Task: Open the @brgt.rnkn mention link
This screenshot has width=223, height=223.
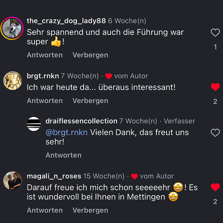Action: click(67, 133)
